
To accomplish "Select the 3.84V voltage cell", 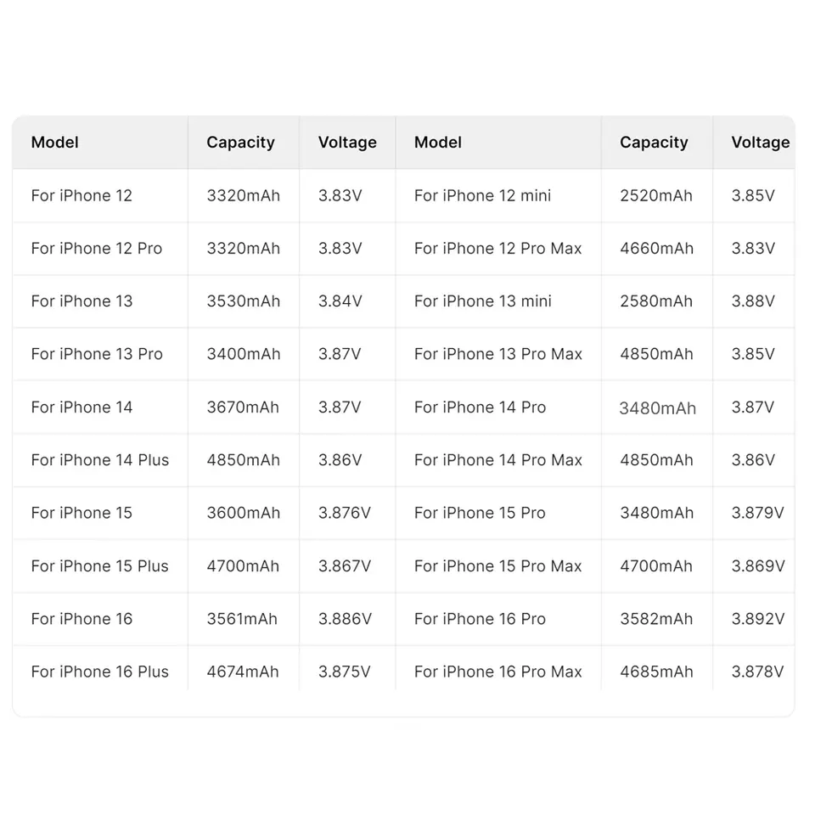I will coord(340,301).
